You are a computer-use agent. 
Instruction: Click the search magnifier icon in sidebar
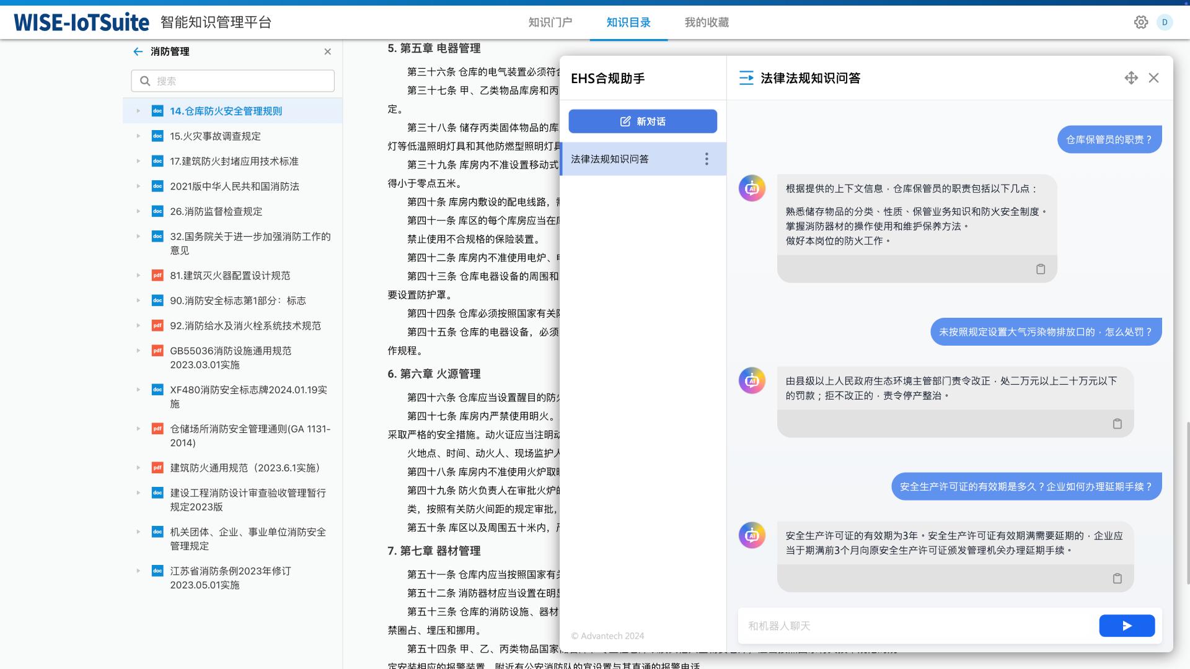[145, 81]
